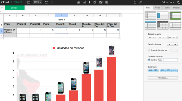Click the Redo arrow icon

pyautogui.click(x=52, y=2)
